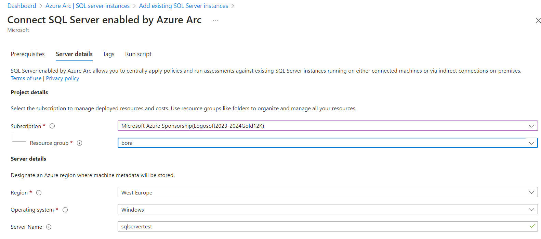
Task: Expand the Subscription dropdown
Action: point(327,126)
